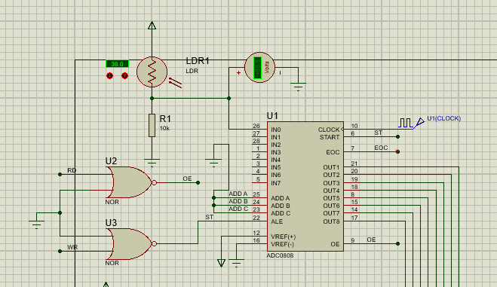The image size is (497, 287).
Task: Select the U2 NOR gate
Action: point(130,182)
